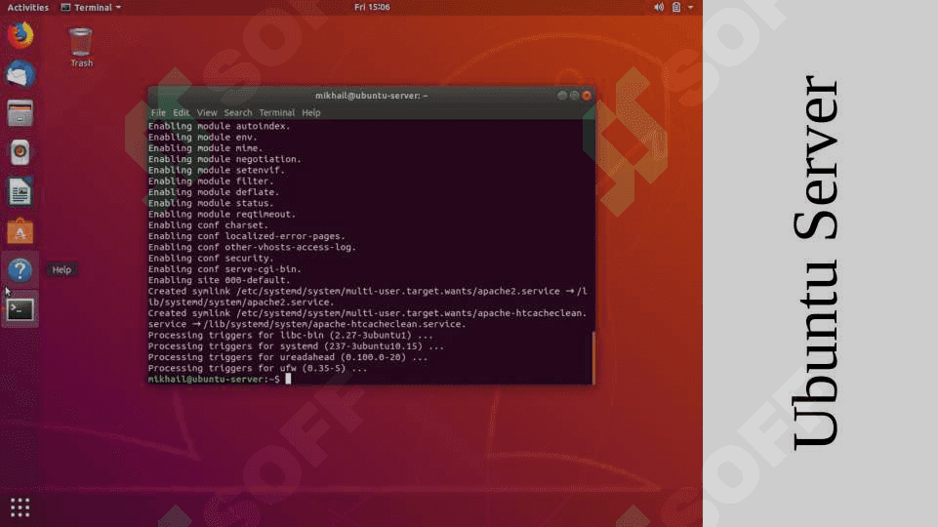Open Activities overview
Screen dimensions: 938x527
click(x=27, y=7)
